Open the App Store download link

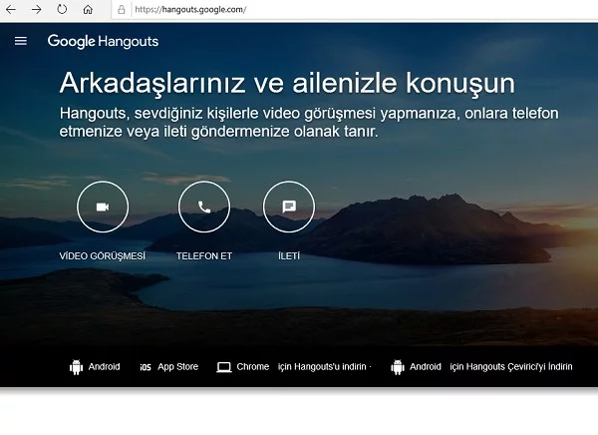click(177, 366)
